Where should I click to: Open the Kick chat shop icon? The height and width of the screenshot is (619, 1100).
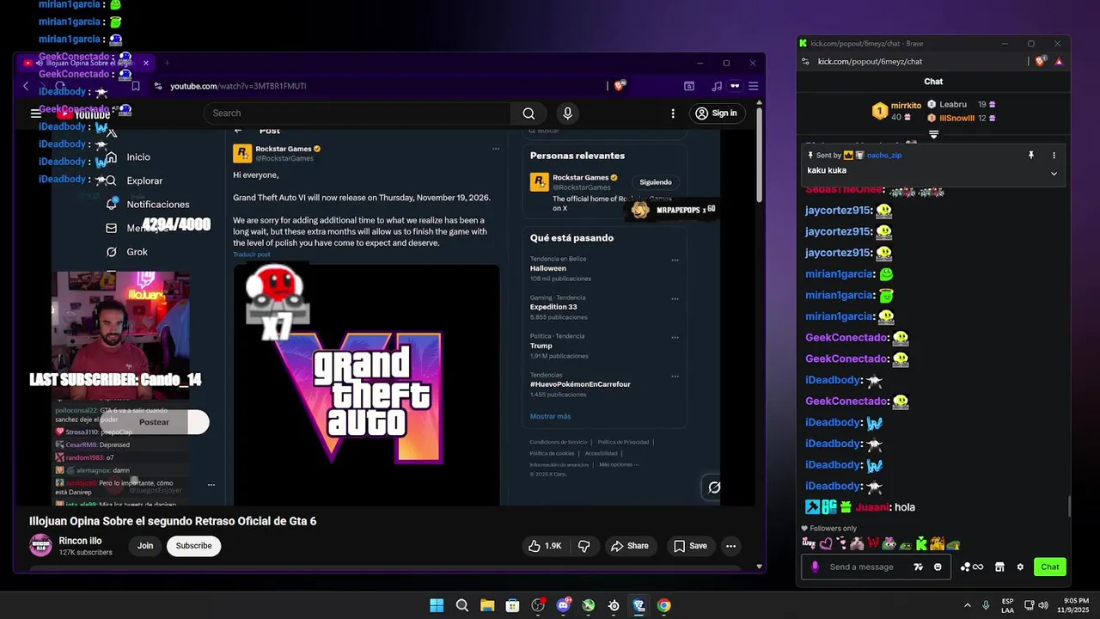(999, 567)
